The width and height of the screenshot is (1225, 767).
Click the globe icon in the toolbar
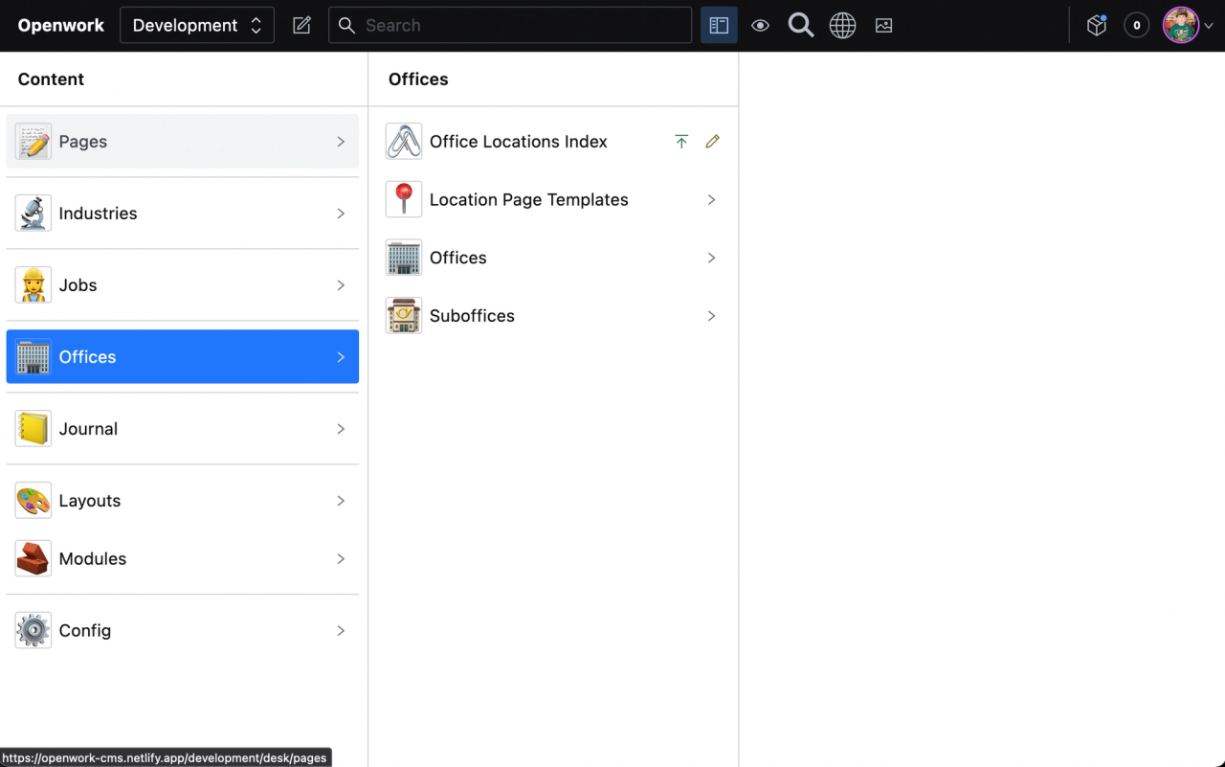click(842, 26)
